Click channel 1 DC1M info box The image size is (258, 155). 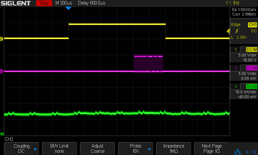[x=243, y=55]
